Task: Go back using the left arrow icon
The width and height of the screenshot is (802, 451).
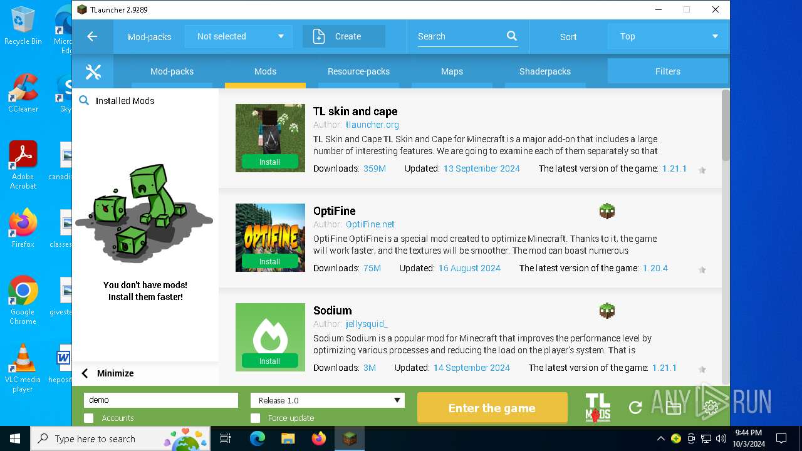Action: [x=92, y=36]
